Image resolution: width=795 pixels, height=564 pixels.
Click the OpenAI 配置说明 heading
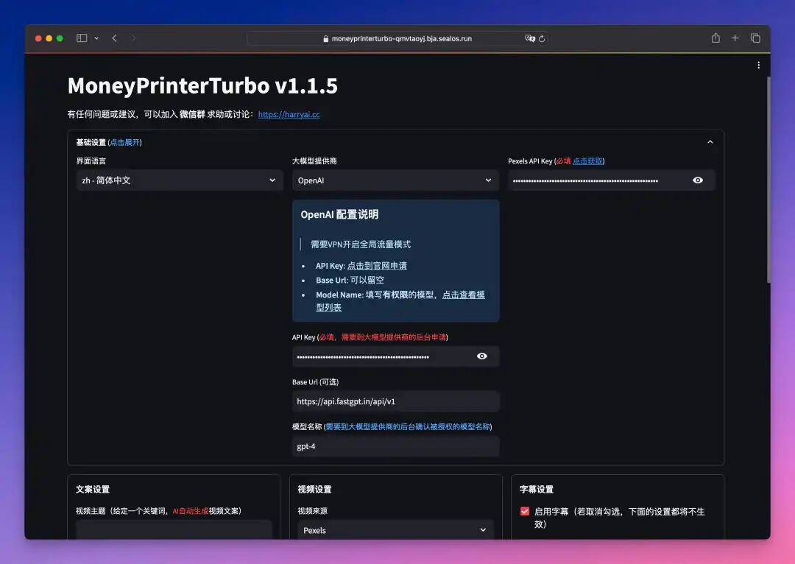pos(339,214)
